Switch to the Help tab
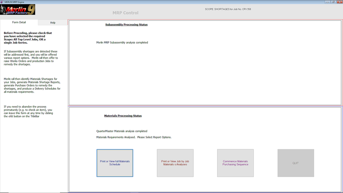 (53, 23)
